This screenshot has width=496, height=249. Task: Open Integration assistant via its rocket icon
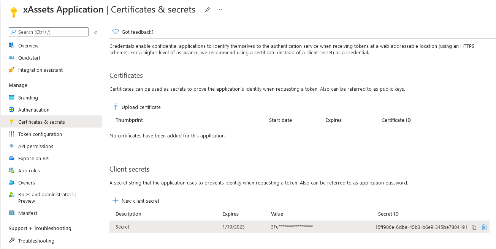tap(12, 70)
